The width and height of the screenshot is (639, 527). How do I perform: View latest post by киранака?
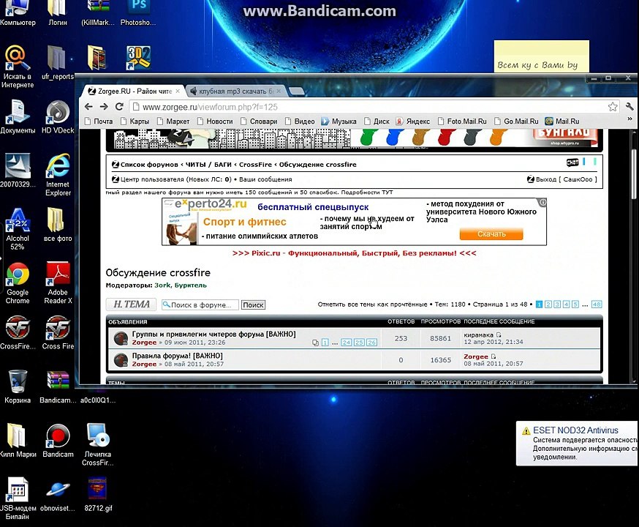[499, 335]
